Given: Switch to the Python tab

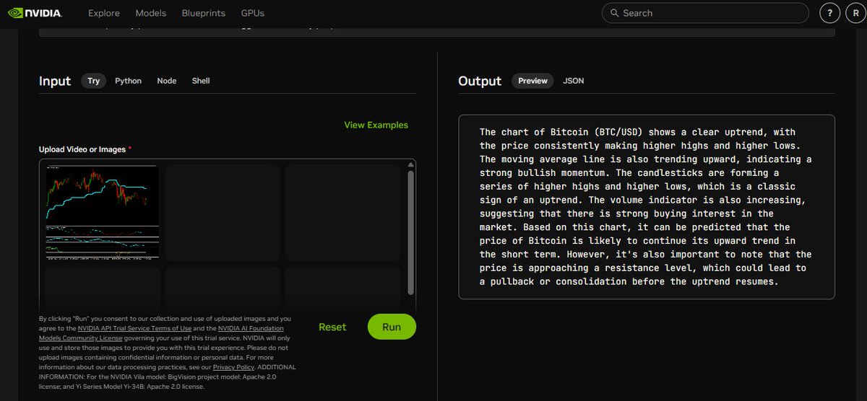Looking at the screenshot, I should [129, 81].
